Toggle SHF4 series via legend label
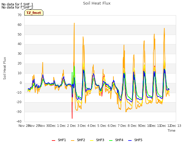 pos(119,140)
